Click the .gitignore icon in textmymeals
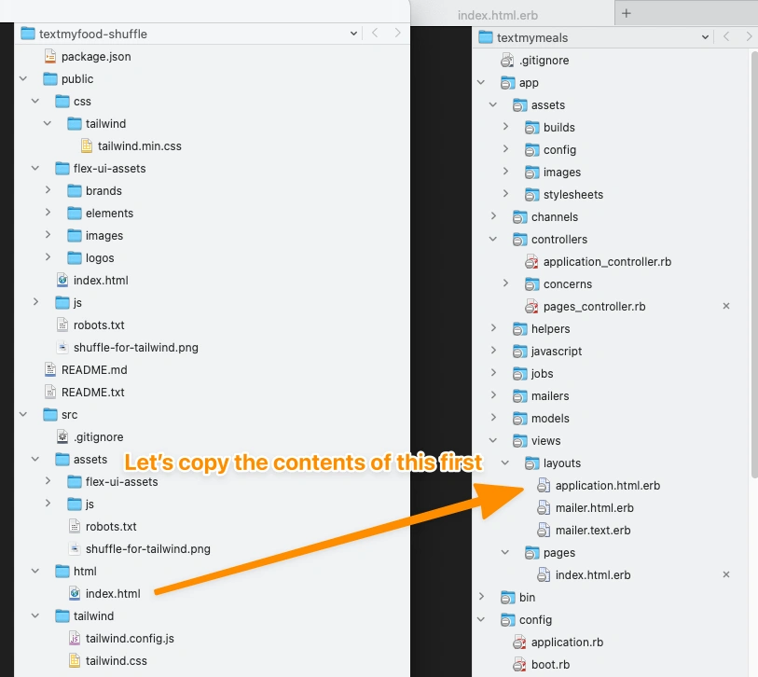758x677 pixels. point(507,61)
